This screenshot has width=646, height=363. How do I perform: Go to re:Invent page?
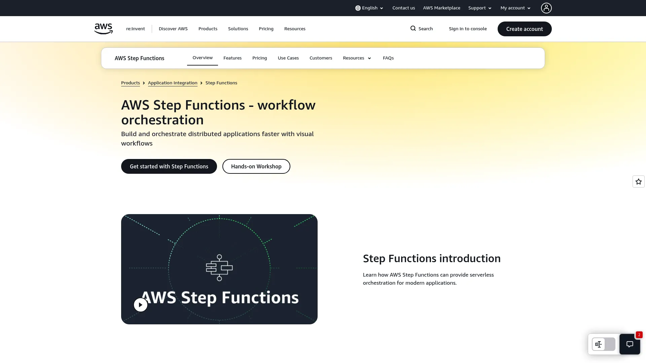coord(135,29)
